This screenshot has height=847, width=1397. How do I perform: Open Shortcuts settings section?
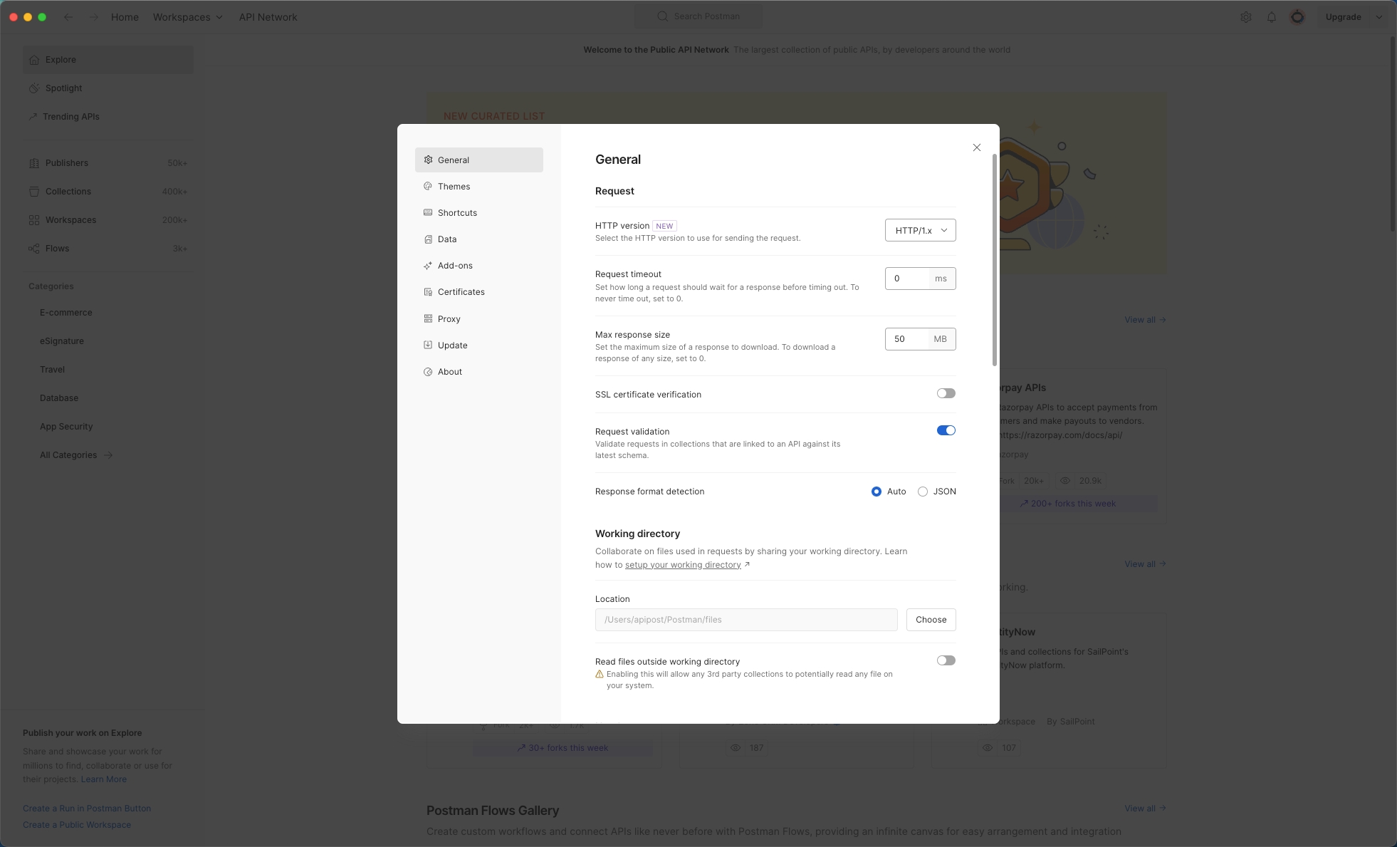tap(478, 213)
